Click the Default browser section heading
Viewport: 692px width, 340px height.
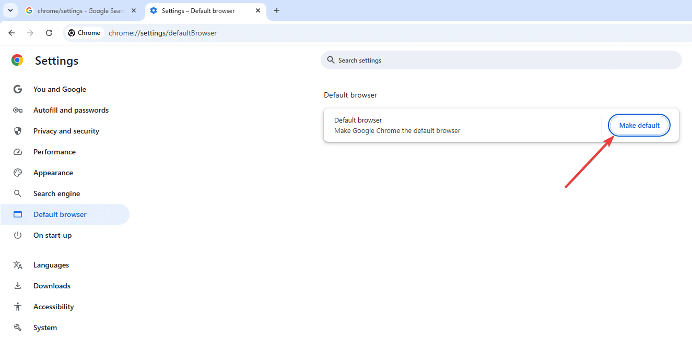tap(350, 95)
